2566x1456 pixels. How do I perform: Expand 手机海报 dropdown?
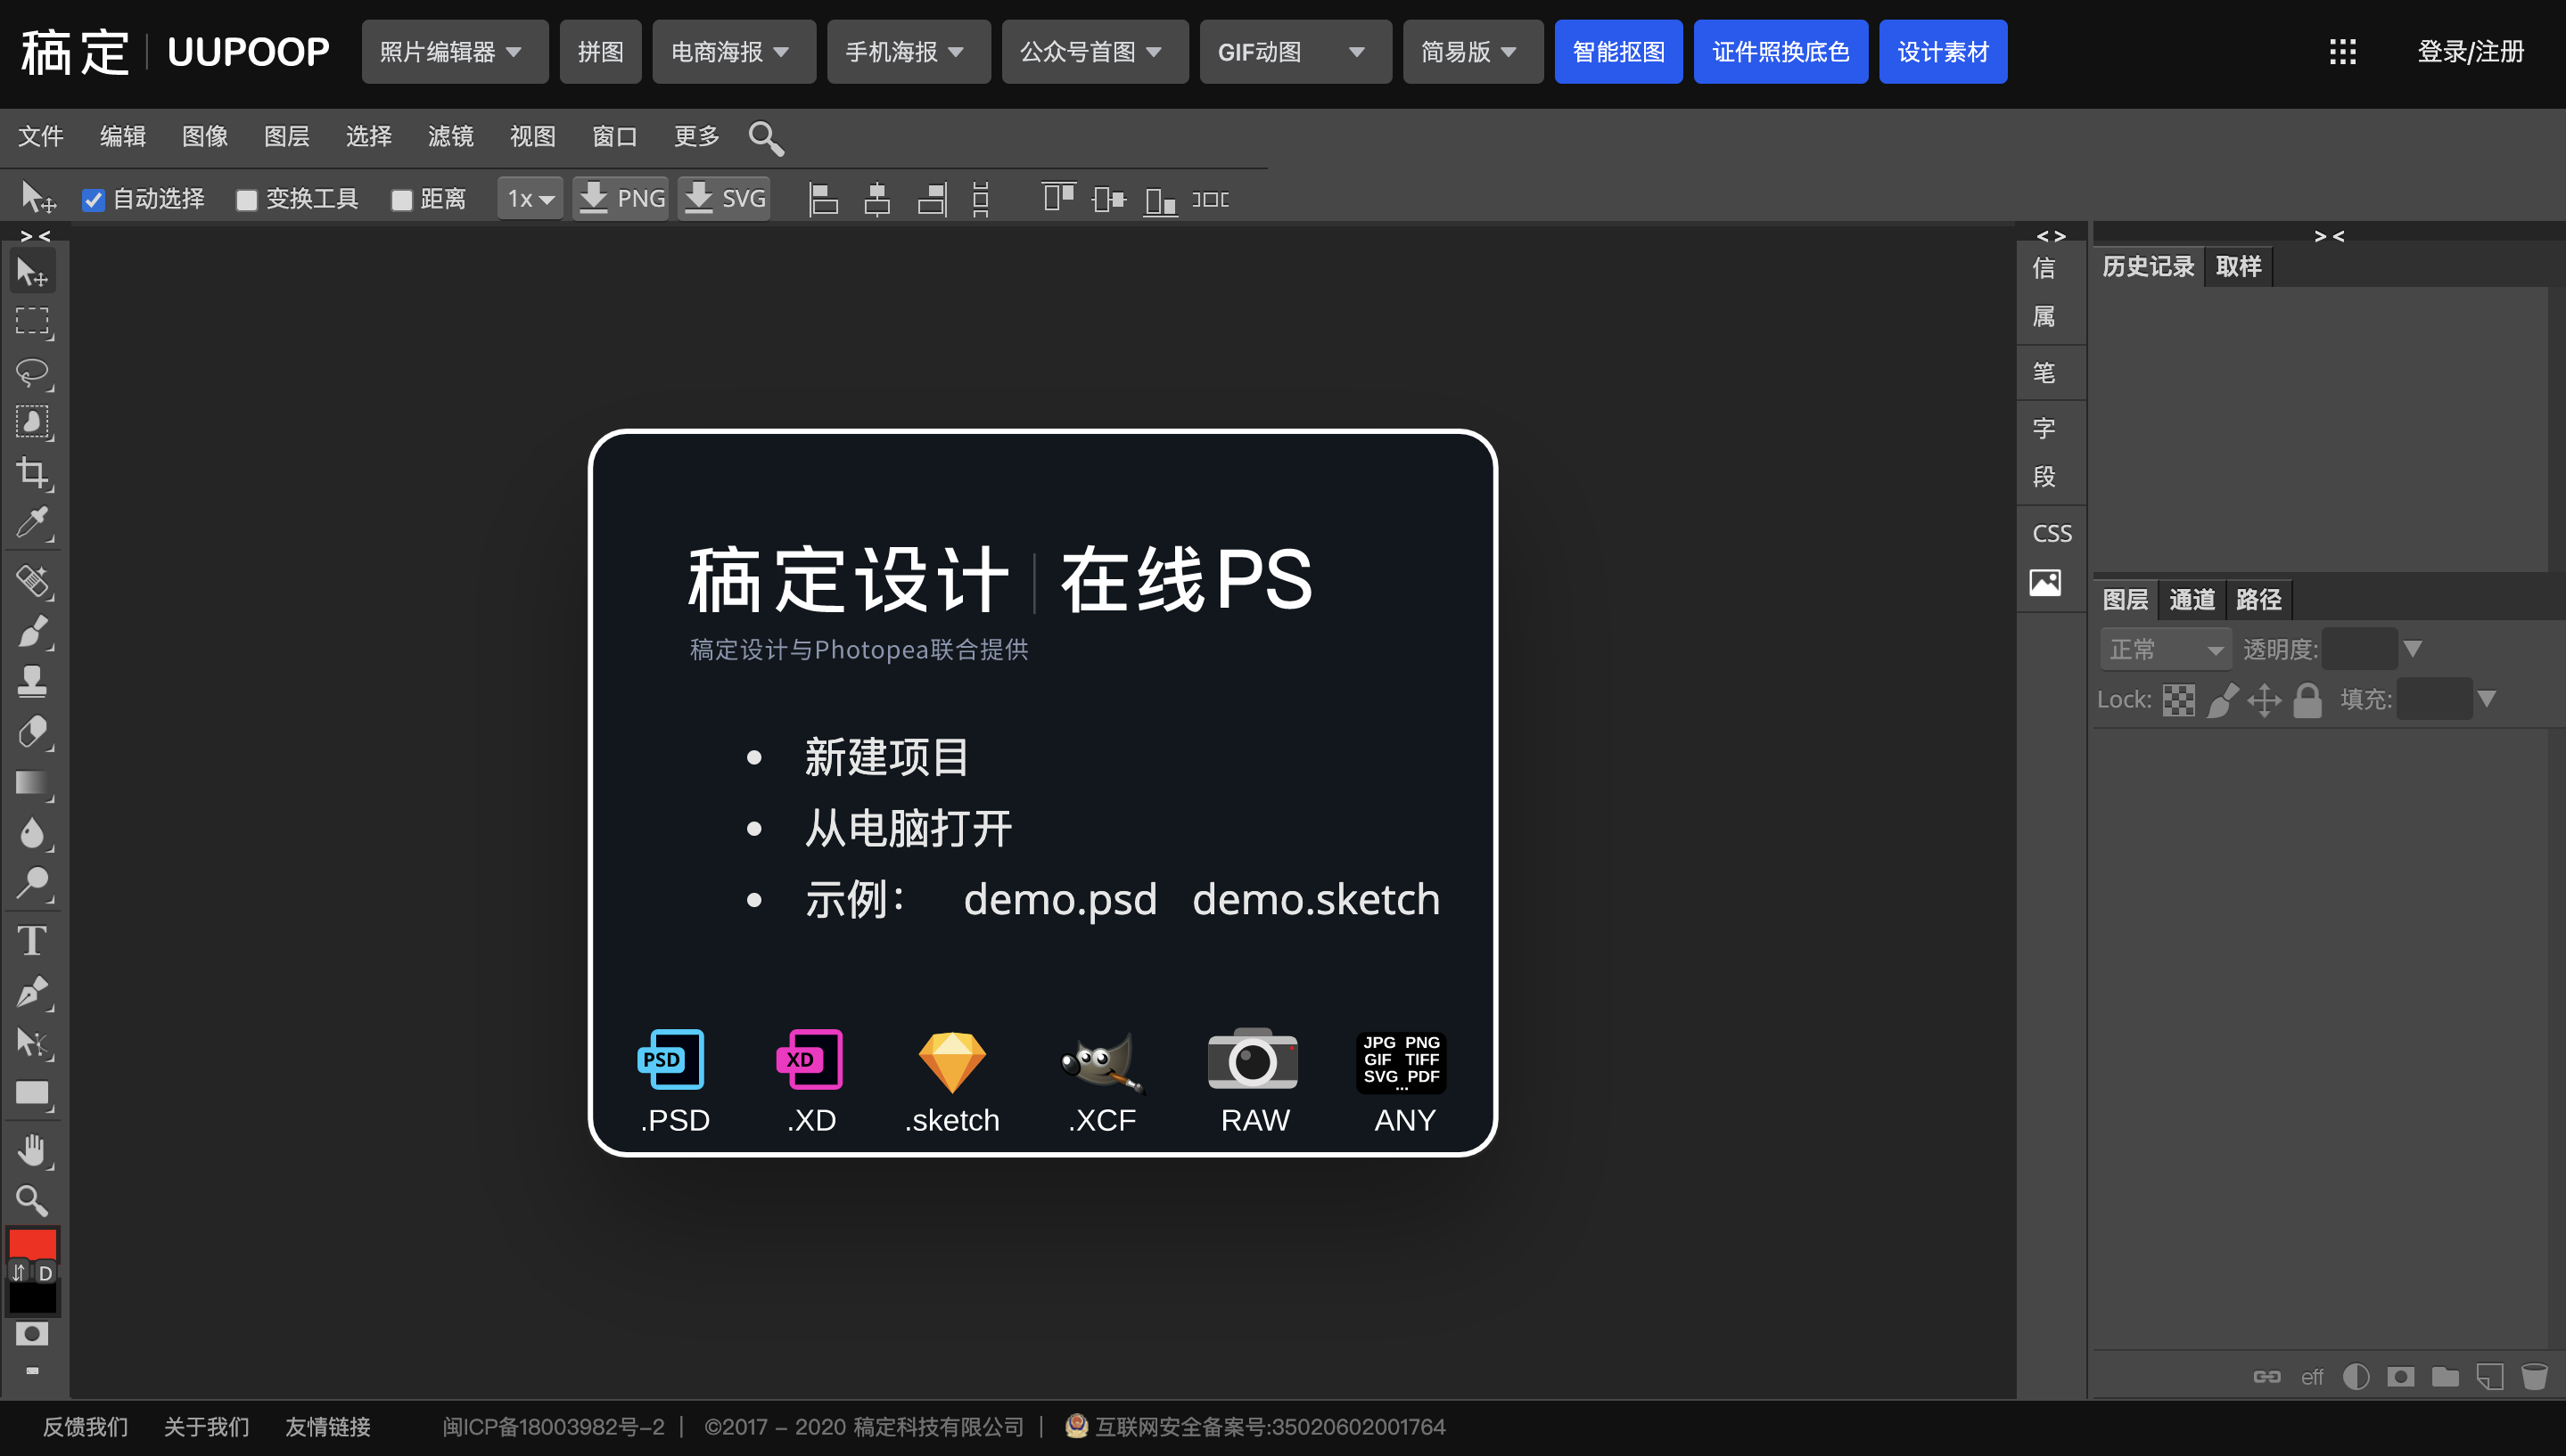click(x=909, y=52)
